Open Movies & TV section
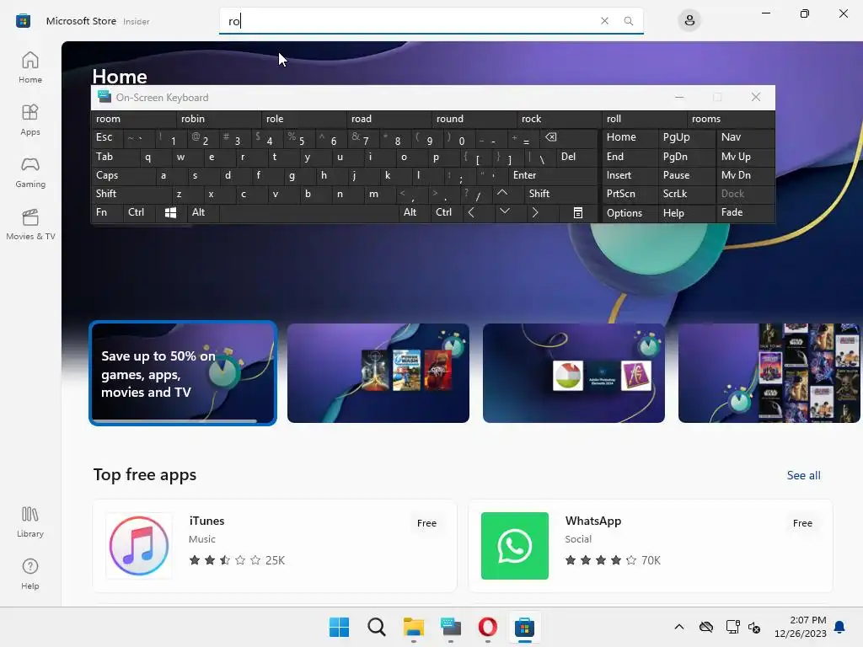This screenshot has height=647, width=863. 30,224
